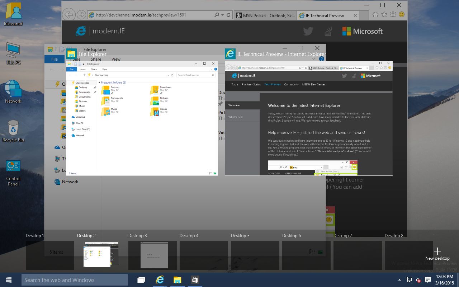This screenshot has height=287, width=459.
Task: Add a New desktop
Action: (437, 254)
